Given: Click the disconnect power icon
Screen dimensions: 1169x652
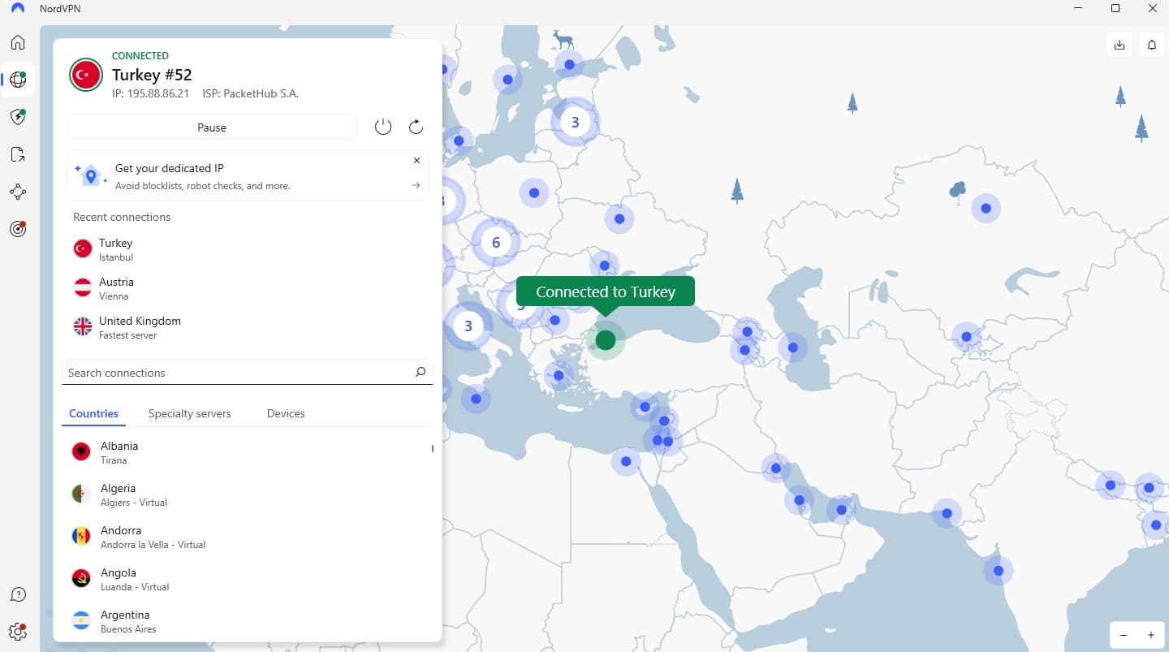Looking at the screenshot, I should (383, 127).
